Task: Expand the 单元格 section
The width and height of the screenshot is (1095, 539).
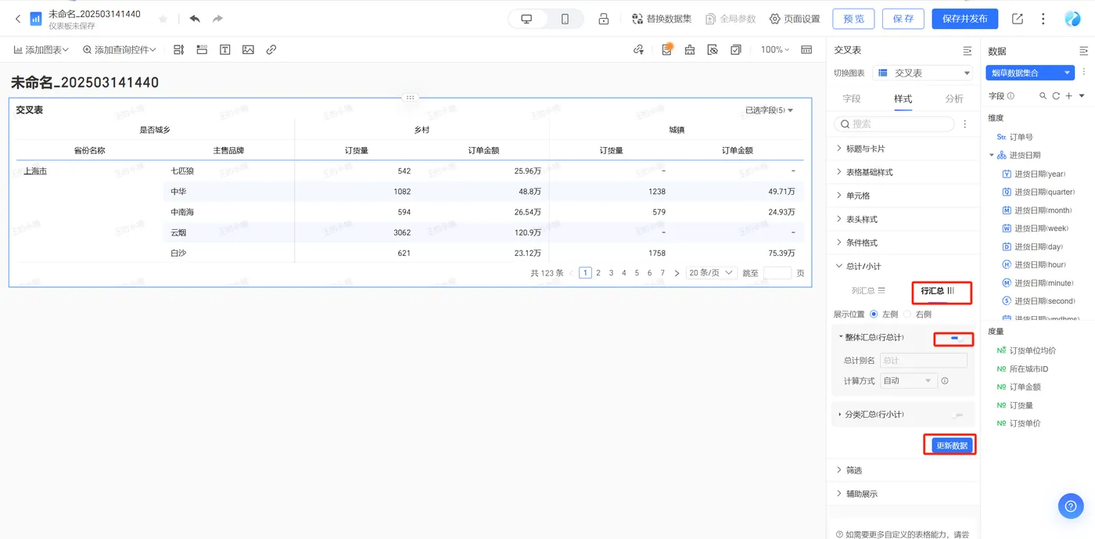Action: click(x=903, y=196)
